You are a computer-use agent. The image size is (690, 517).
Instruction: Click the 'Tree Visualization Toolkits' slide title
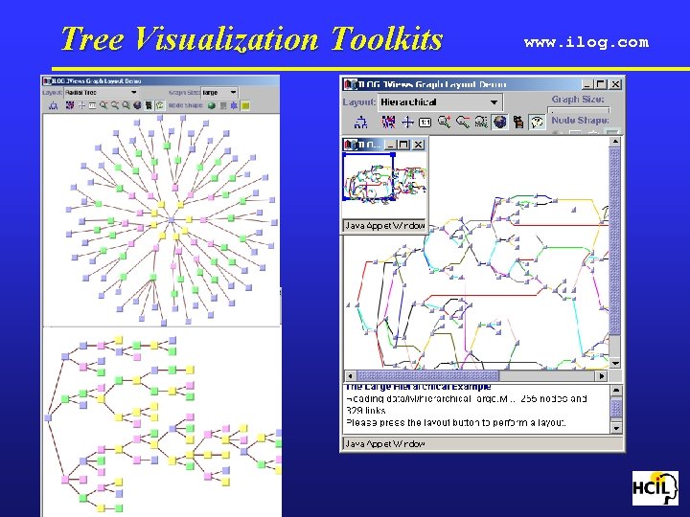point(252,38)
